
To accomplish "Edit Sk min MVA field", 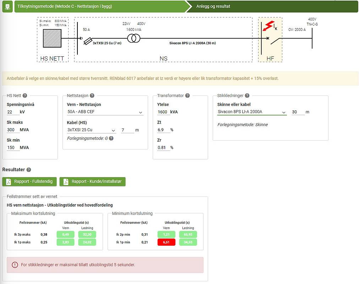I will coord(13,148).
